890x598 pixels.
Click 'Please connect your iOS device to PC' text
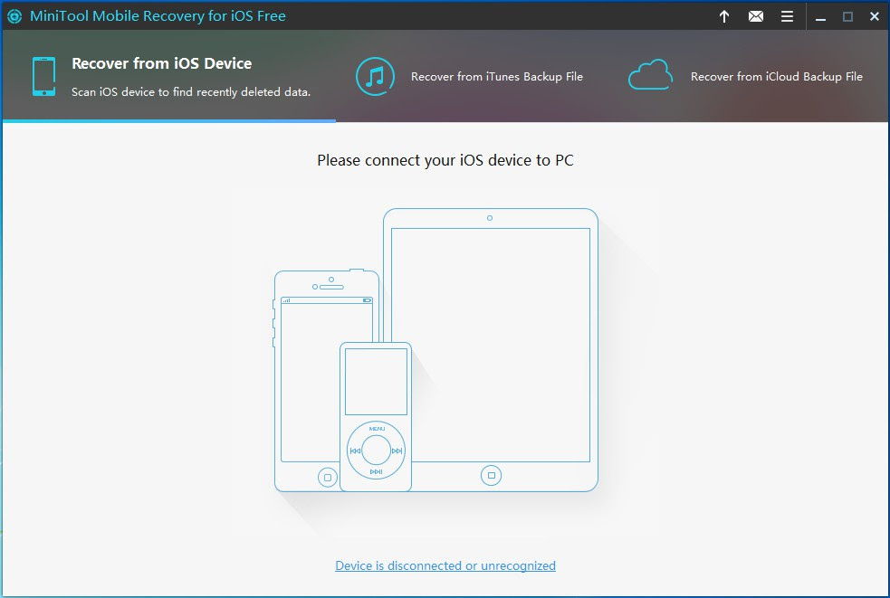pyautogui.click(x=445, y=160)
